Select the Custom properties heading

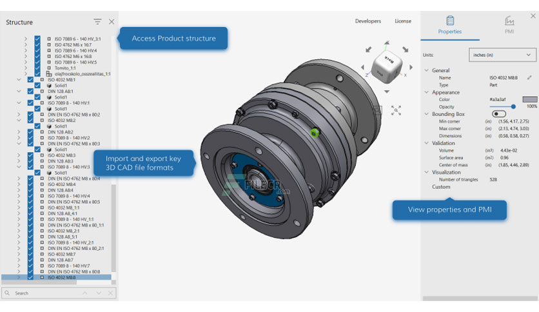pos(441,187)
